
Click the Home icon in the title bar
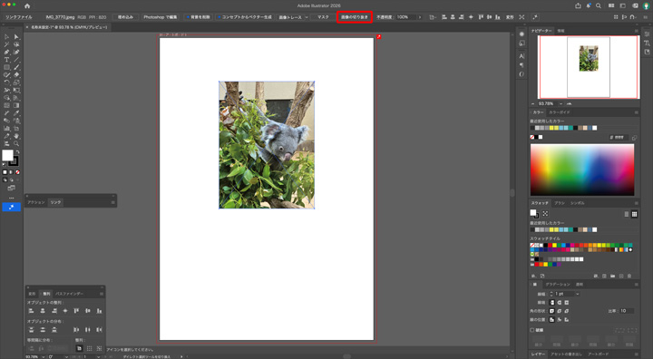(27, 5)
